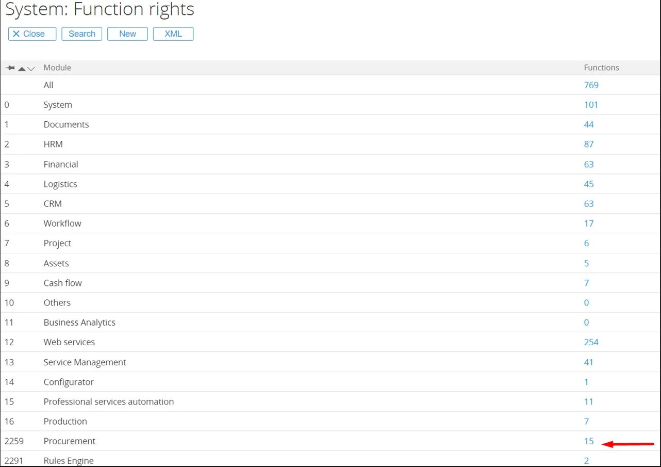Open the 17 Workflow functions link
This screenshot has width=661, height=467.
589,223
